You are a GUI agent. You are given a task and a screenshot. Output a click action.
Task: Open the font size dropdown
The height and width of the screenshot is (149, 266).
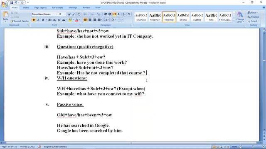[65, 14]
